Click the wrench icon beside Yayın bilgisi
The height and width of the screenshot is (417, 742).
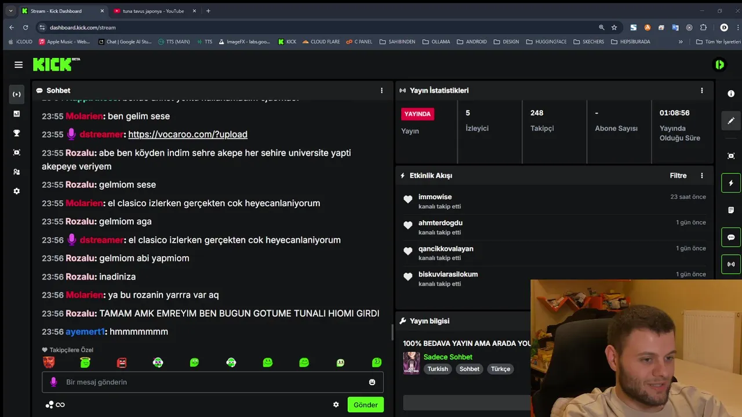403,321
